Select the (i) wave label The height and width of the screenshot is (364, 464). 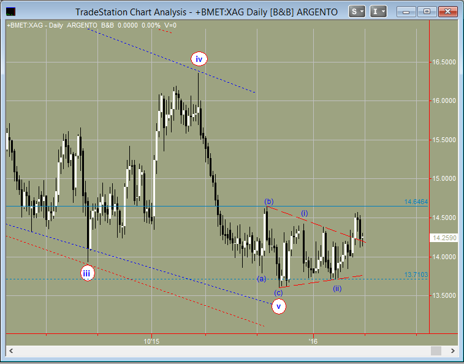click(x=304, y=213)
